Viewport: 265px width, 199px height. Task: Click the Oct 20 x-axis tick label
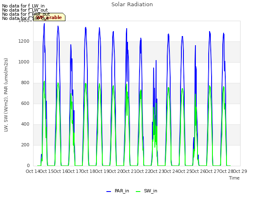click(116, 171)
